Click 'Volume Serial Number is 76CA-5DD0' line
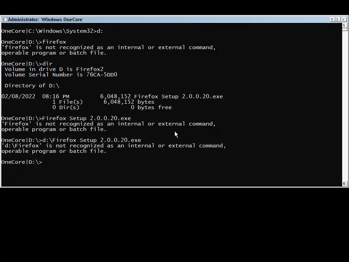349x262 pixels. tap(61, 75)
